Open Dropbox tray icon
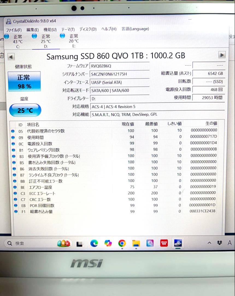Image resolution: width=235 pixels, height=296 pixels. 219,243
